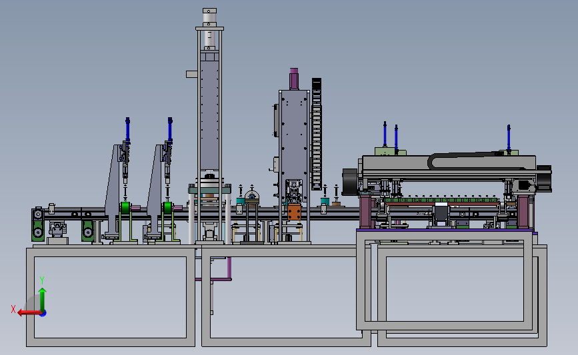Select the left maroon support post of the gantry

(365, 211)
